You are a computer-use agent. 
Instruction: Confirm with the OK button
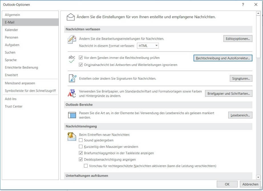point(227,184)
